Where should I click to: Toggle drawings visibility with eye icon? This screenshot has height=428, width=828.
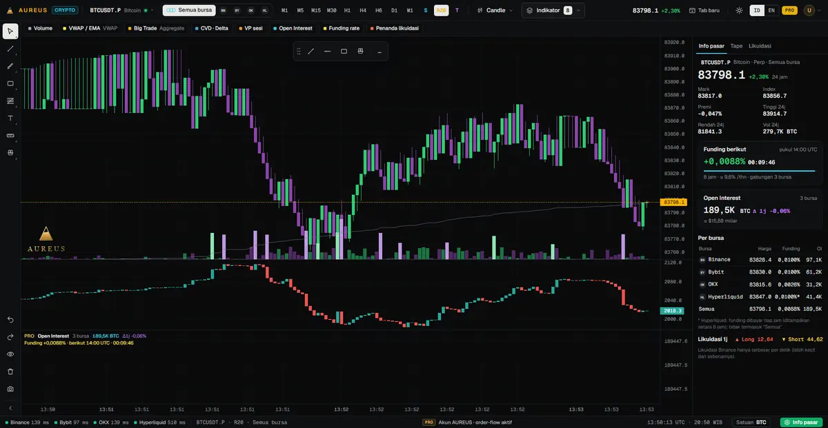tap(10, 354)
